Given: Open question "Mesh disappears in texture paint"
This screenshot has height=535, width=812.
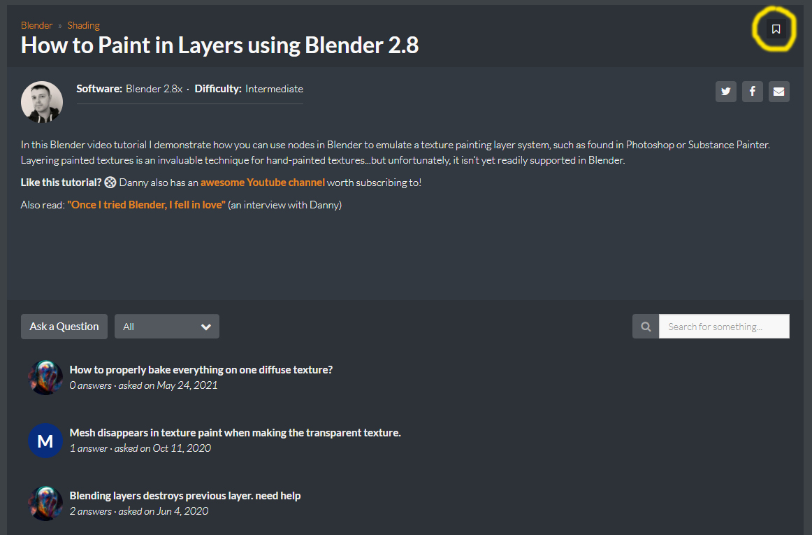Looking at the screenshot, I should tap(235, 433).
